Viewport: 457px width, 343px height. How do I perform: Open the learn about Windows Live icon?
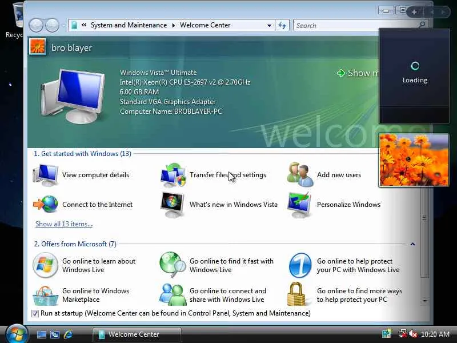[x=45, y=265]
